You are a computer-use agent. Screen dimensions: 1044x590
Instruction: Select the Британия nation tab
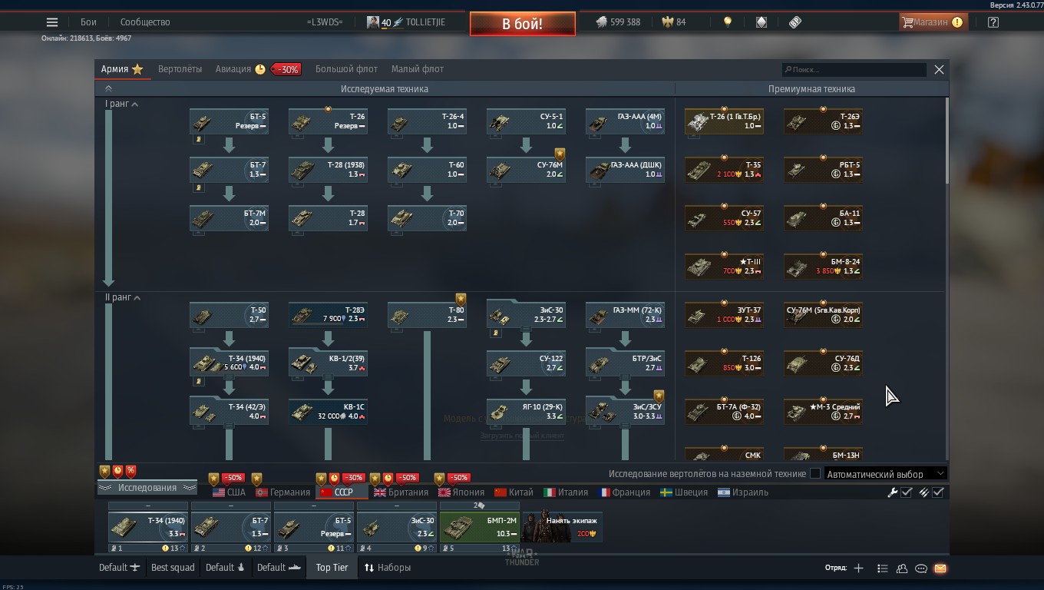coord(400,492)
